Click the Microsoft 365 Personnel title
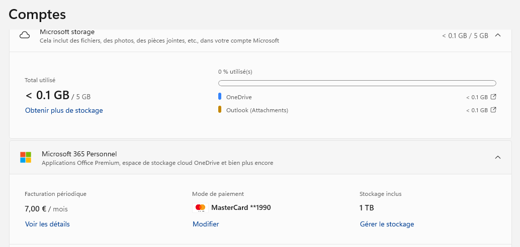 79,154
